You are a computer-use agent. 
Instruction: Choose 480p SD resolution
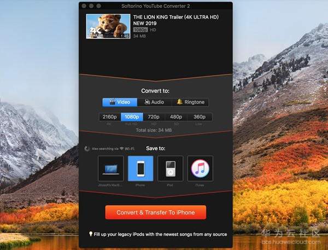coord(175,117)
